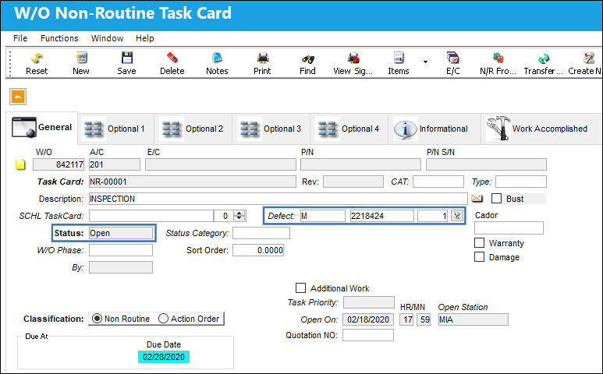Viewport: 603px width, 374px height.
Task: Check the Additional Work checkbox
Action: click(301, 288)
